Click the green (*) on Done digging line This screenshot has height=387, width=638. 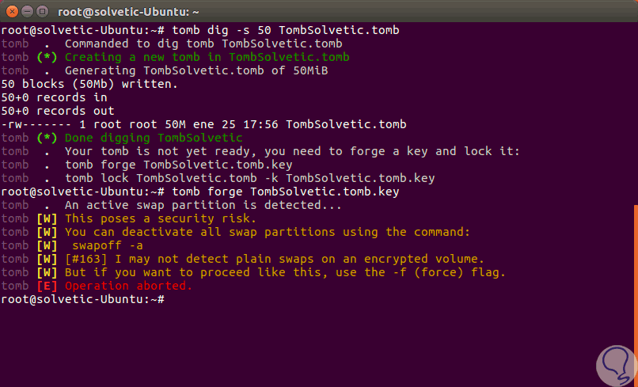click(47, 138)
